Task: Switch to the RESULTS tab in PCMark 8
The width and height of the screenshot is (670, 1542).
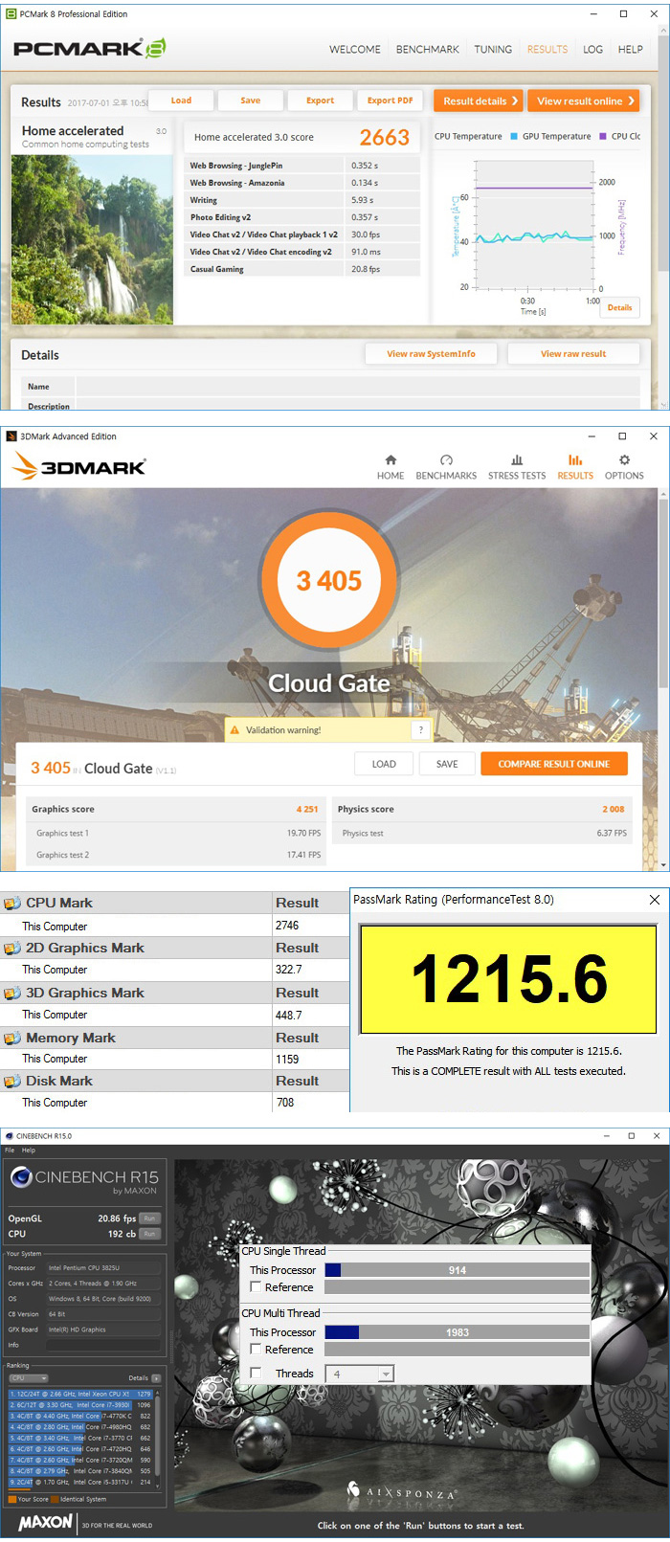Action: (547, 49)
